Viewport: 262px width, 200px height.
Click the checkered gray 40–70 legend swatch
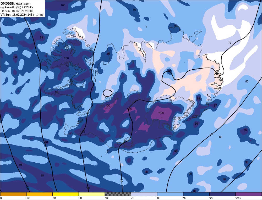pyautogui.click(x=118, y=194)
